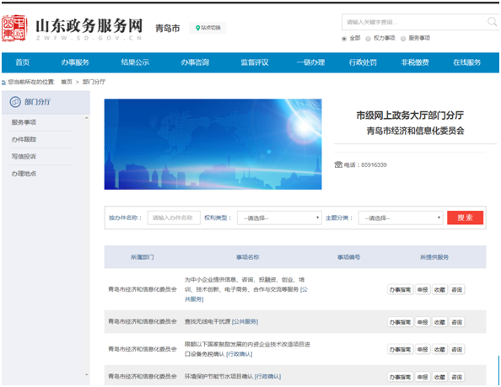Click the sidebar scroll up arrow
The image size is (501, 387).
coord(86,118)
